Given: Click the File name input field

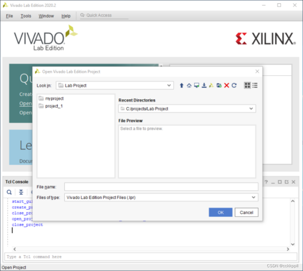Looking at the screenshot, I should coord(161,187).
